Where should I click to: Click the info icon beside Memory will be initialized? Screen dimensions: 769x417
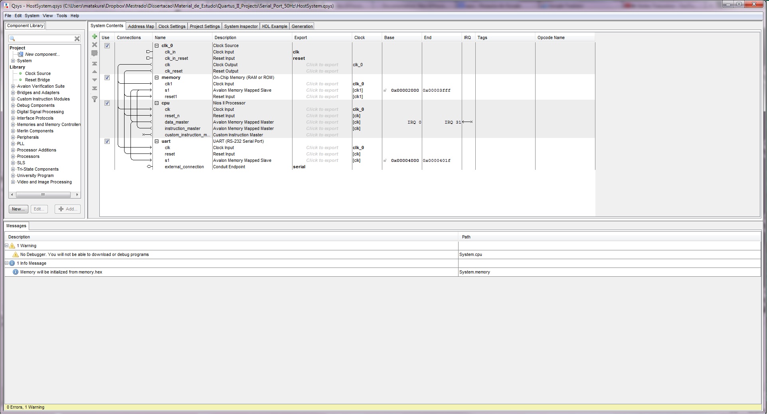tap(16, 272)
